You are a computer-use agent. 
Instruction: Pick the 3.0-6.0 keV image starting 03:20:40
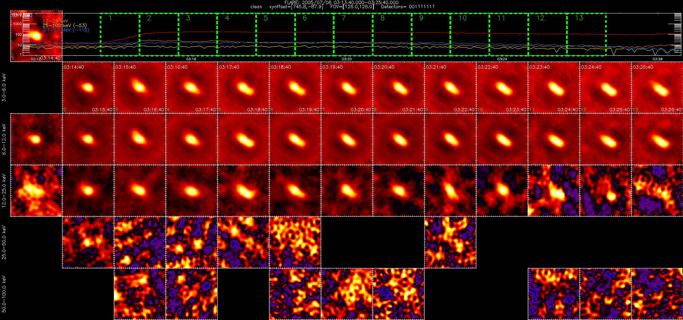click(398, 87)
